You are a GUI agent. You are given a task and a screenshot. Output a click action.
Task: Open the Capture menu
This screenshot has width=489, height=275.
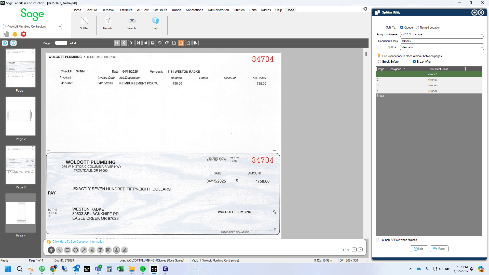pos(91,10)
